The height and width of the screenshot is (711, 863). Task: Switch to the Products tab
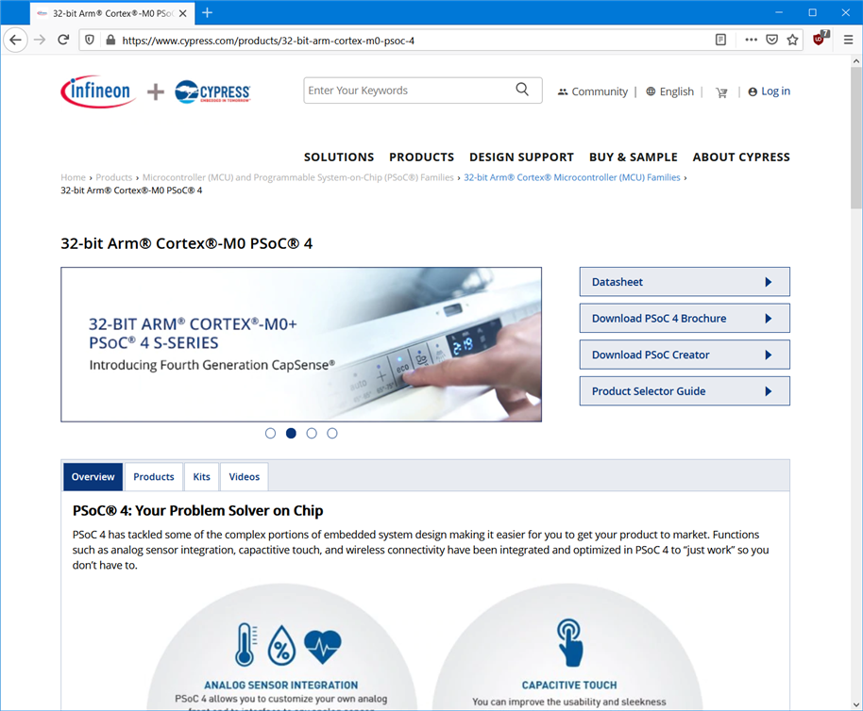(154, 476)
